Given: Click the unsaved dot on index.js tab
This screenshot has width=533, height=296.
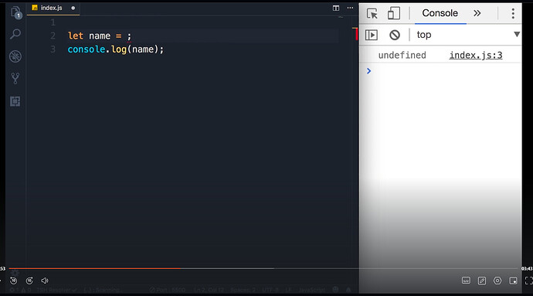Looking at the screenshot, I should [73, 8].
